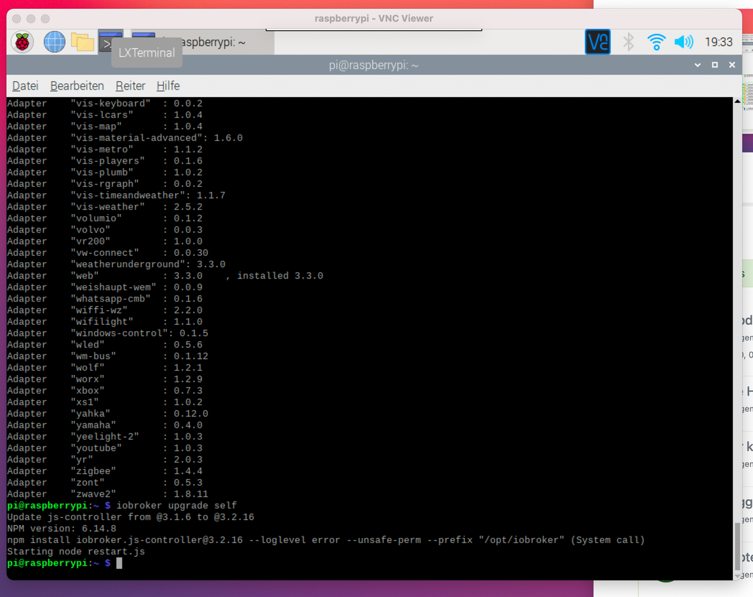The image size is (753, 597).
Task: Click the "xbox" adapter row
Action: click(105, 391)
